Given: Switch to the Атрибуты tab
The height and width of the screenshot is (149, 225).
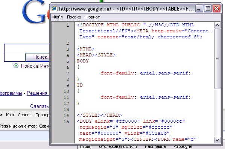Looking at the screenshot, I should pos(183,147).
